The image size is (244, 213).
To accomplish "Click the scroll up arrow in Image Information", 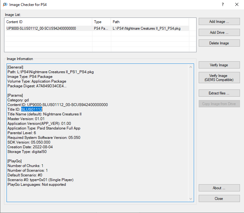I will 191,67.
